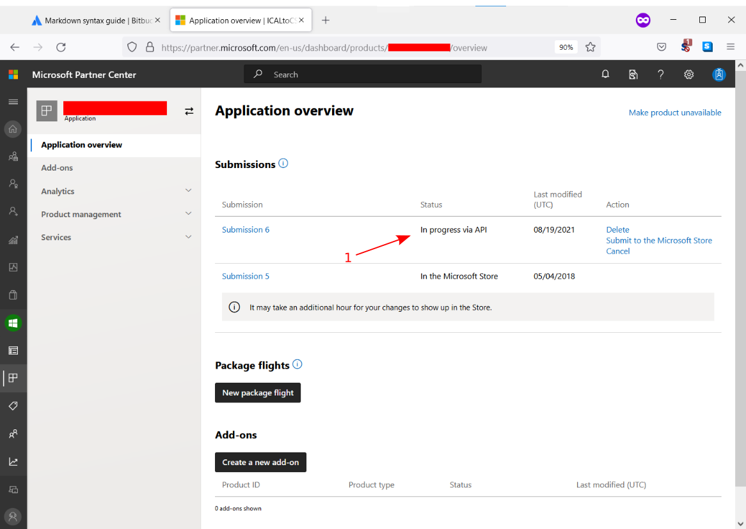Image resolution: width=746 pixels, height=529 pixels.
Task: Switch to Markdown syntax guide tab
Action: (x=93, y=20)
